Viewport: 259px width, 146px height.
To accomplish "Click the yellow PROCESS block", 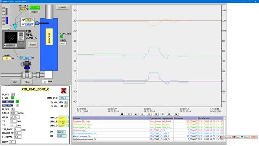I will click(x=49, y=37).
